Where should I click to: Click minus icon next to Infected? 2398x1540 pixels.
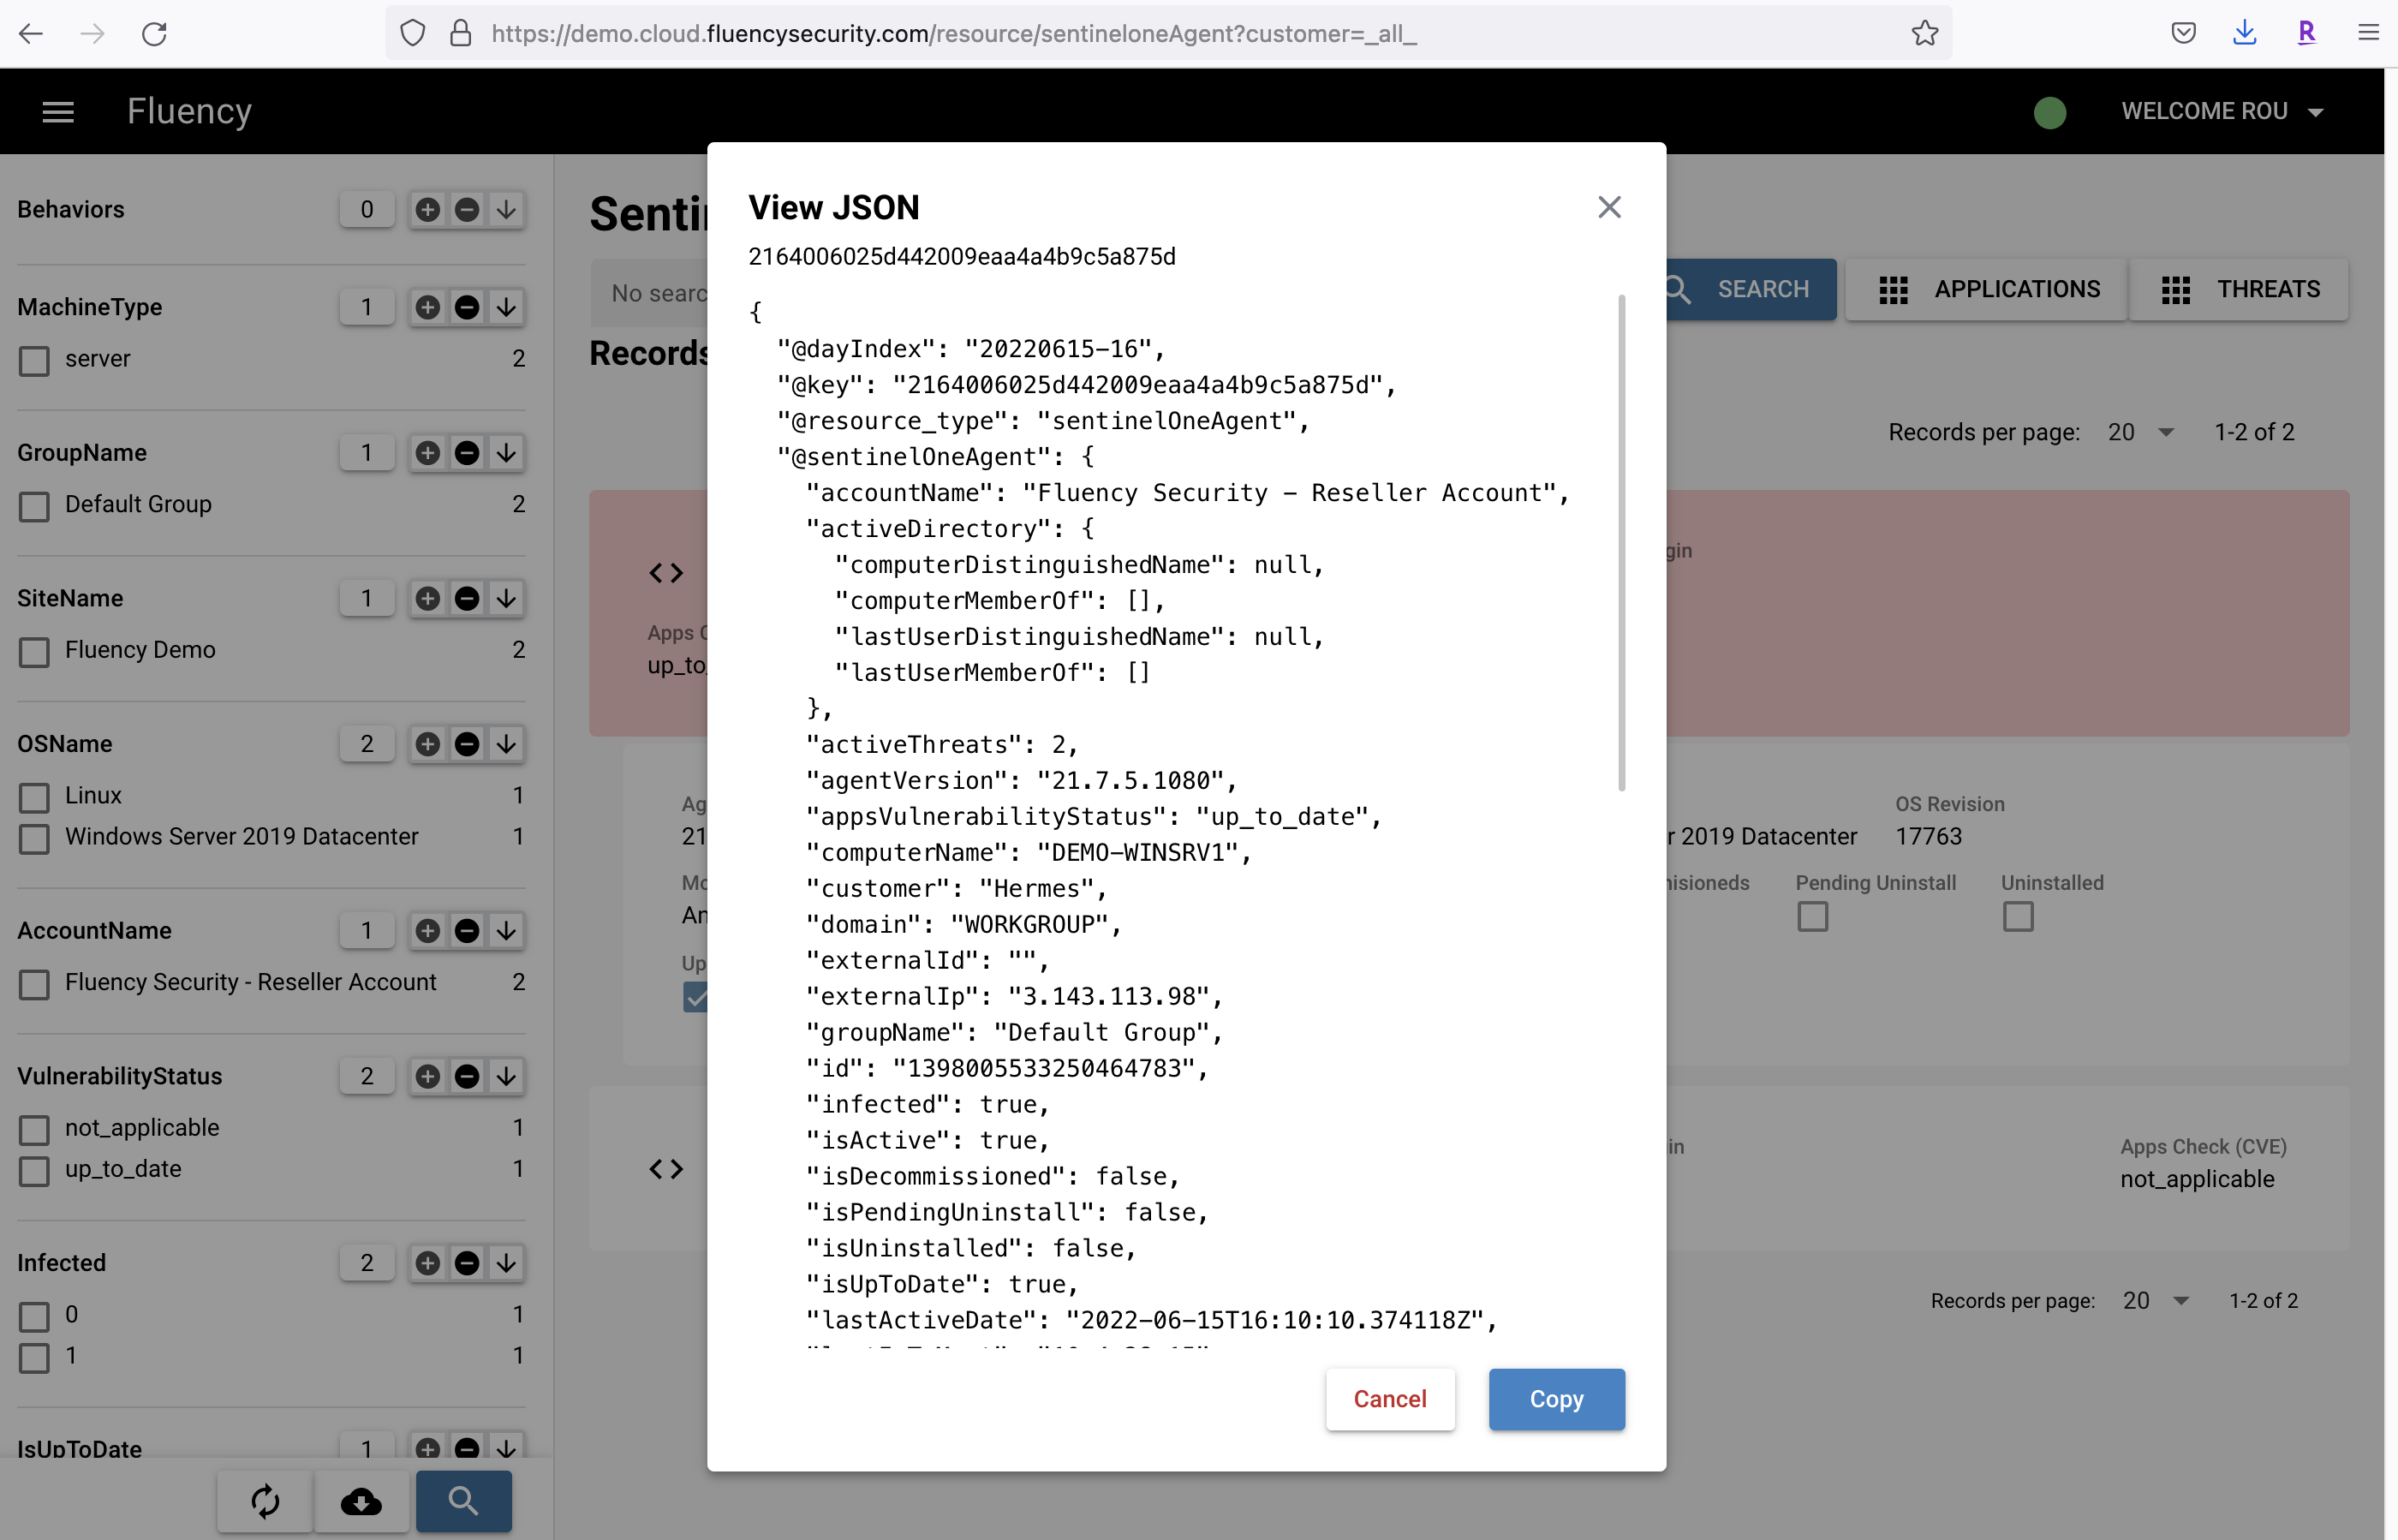coord(467,1263)
